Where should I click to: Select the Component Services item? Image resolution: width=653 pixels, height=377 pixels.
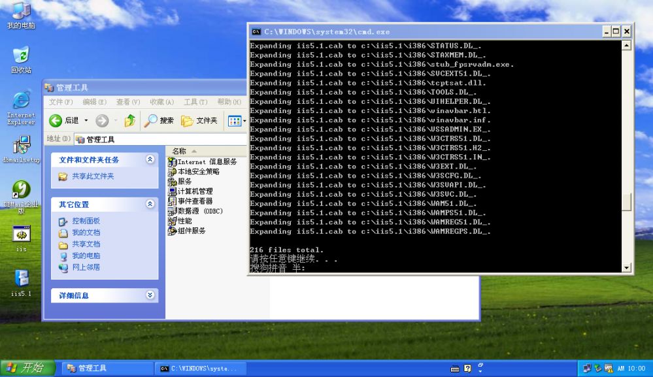[186, 231]
